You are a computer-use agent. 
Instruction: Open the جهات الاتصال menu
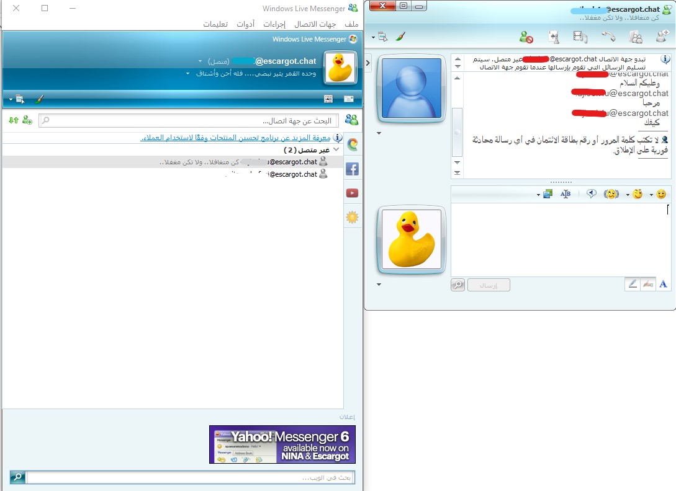315,24
